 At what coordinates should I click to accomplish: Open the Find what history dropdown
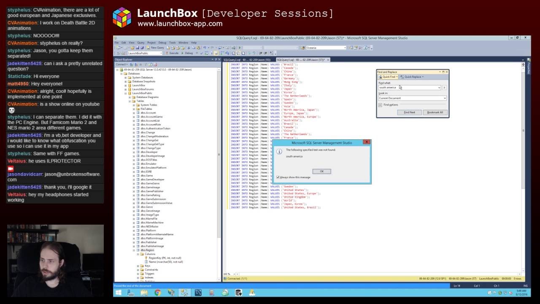[439, 87]
